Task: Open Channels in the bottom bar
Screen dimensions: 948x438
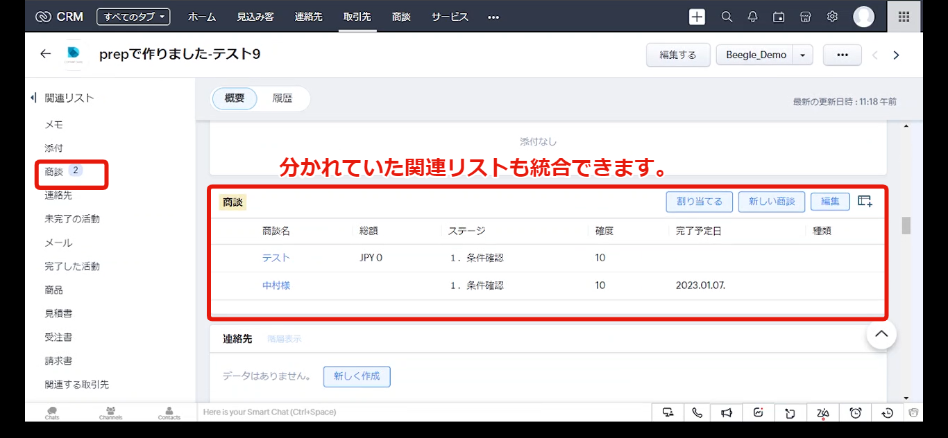Action: pos(110,413)
